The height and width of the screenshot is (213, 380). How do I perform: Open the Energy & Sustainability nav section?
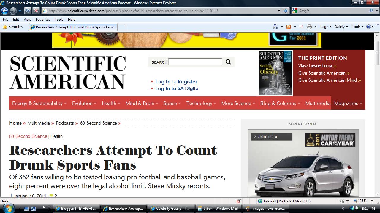tap(39, 103)
